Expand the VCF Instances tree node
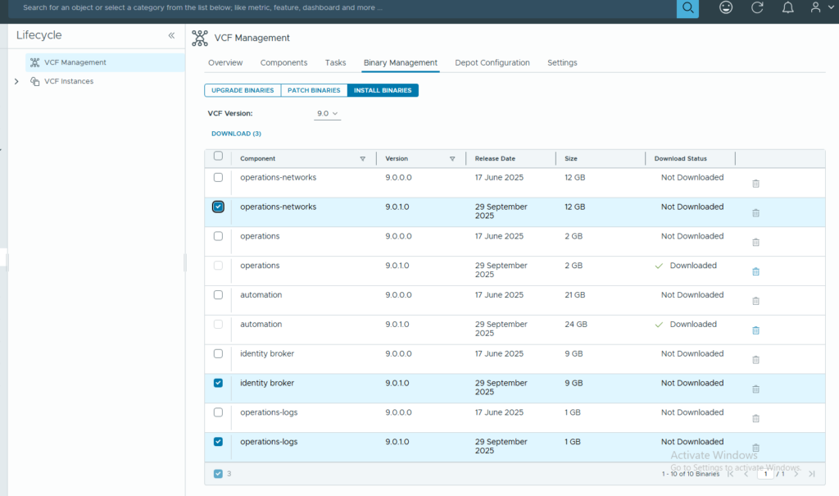 pyautogui.click(x=16, y=81)
